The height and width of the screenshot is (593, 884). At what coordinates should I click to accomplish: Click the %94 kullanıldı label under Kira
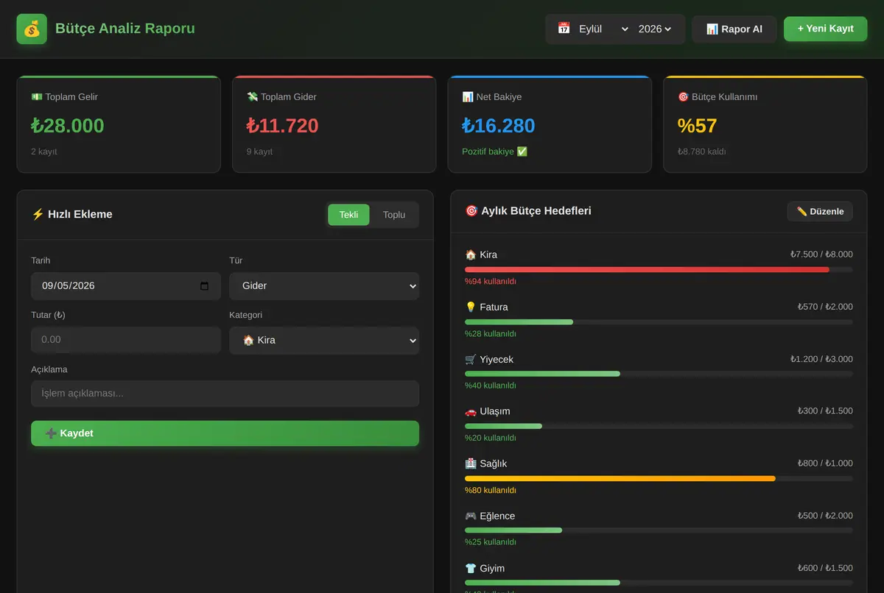[491, 281]
